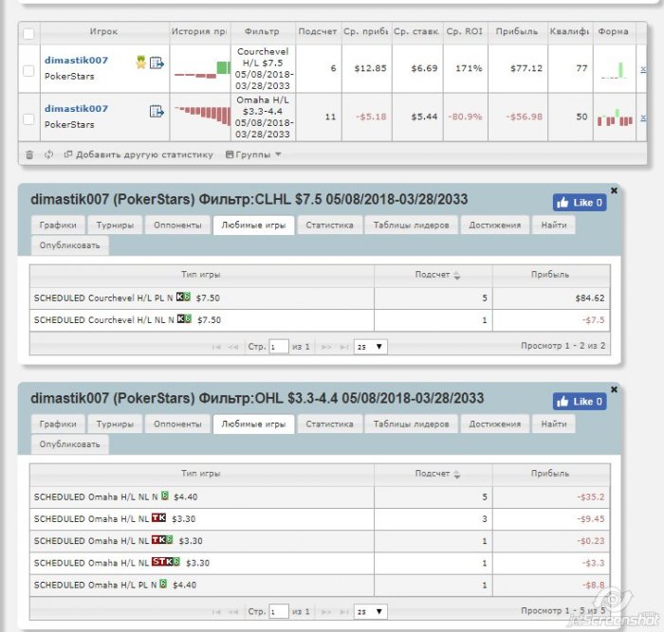Tick the checkbox for the Omaha H/L row
Viewport: 664px width, 632px height.
point(28,119)
